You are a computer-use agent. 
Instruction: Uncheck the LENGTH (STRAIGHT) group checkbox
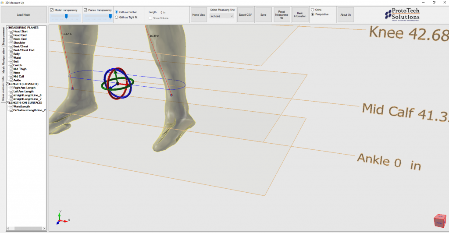tap(8, 84)
